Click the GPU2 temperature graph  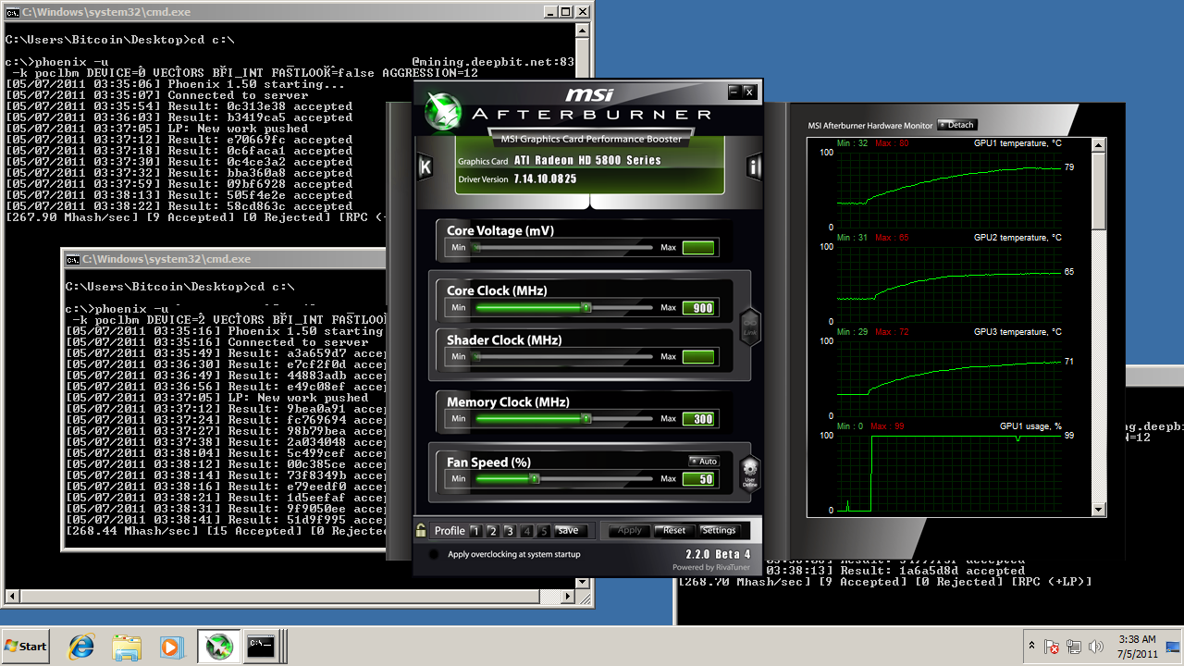click(949, 287)
